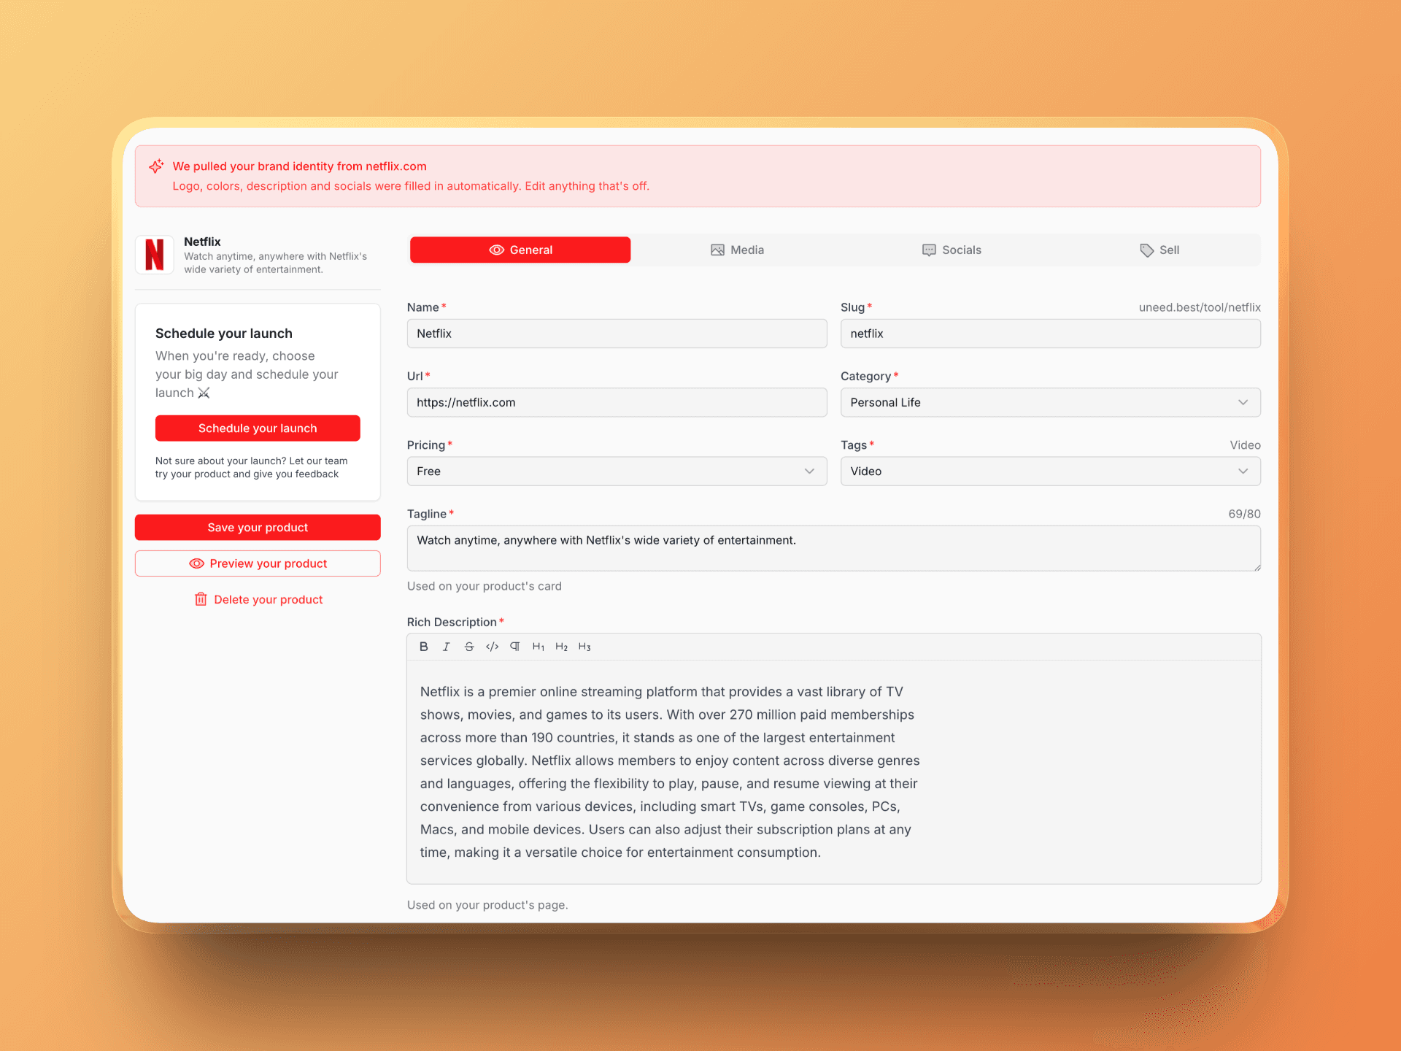Click Schedule your launch
Screen dimensions: 1401x1051
[257, 428]
